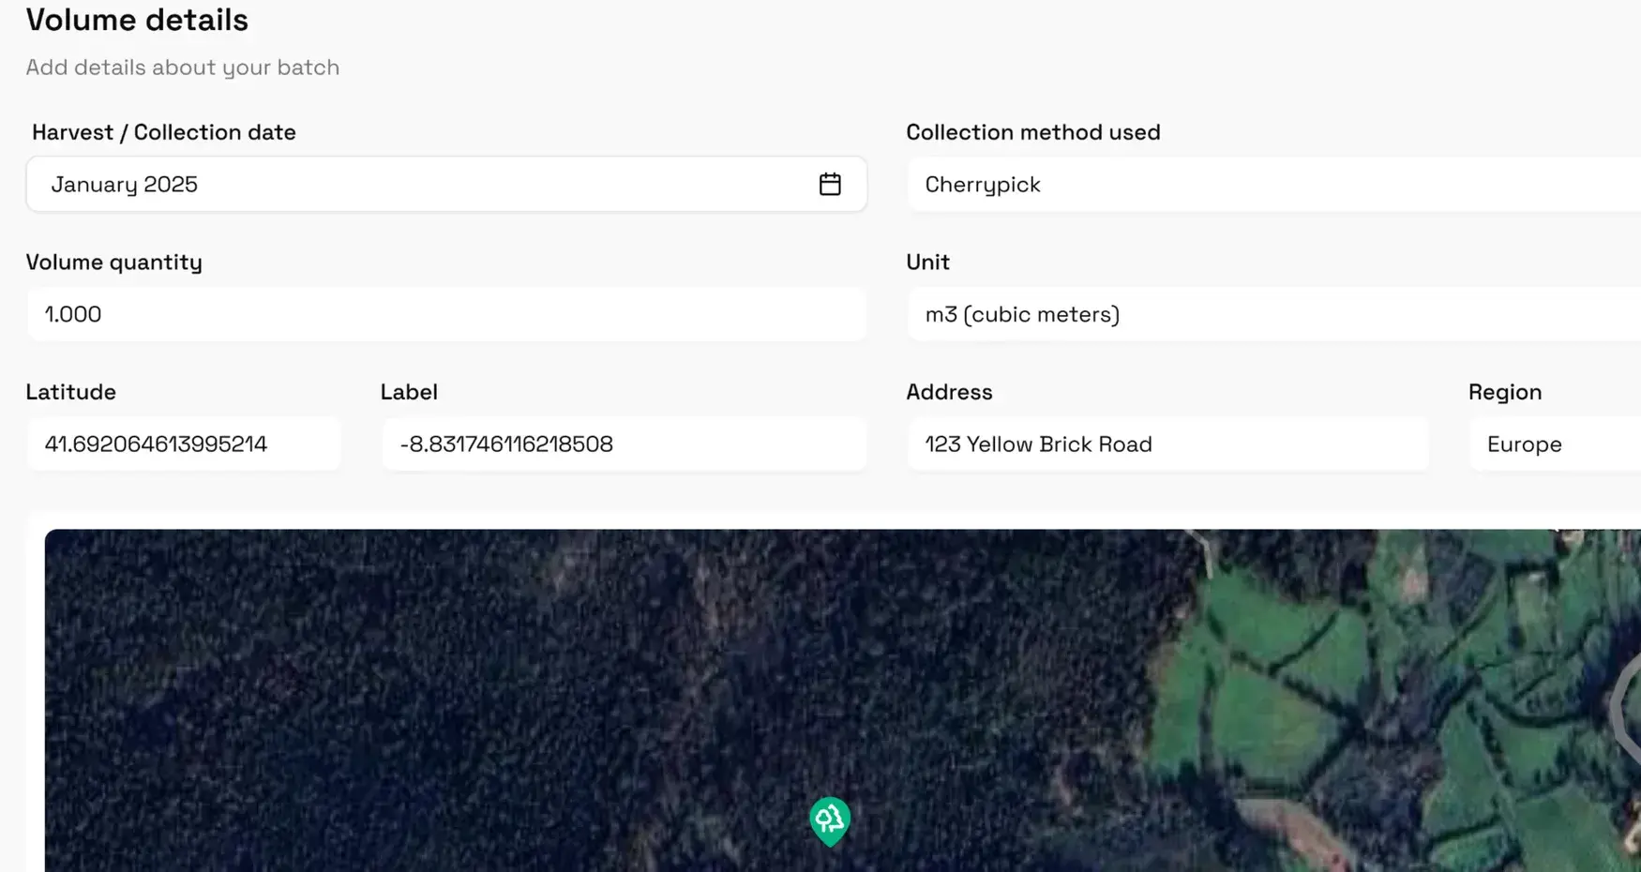This screenshot has width=1641, height=872.
Task: Select the green tree map marker
Action: pos(830,821)
